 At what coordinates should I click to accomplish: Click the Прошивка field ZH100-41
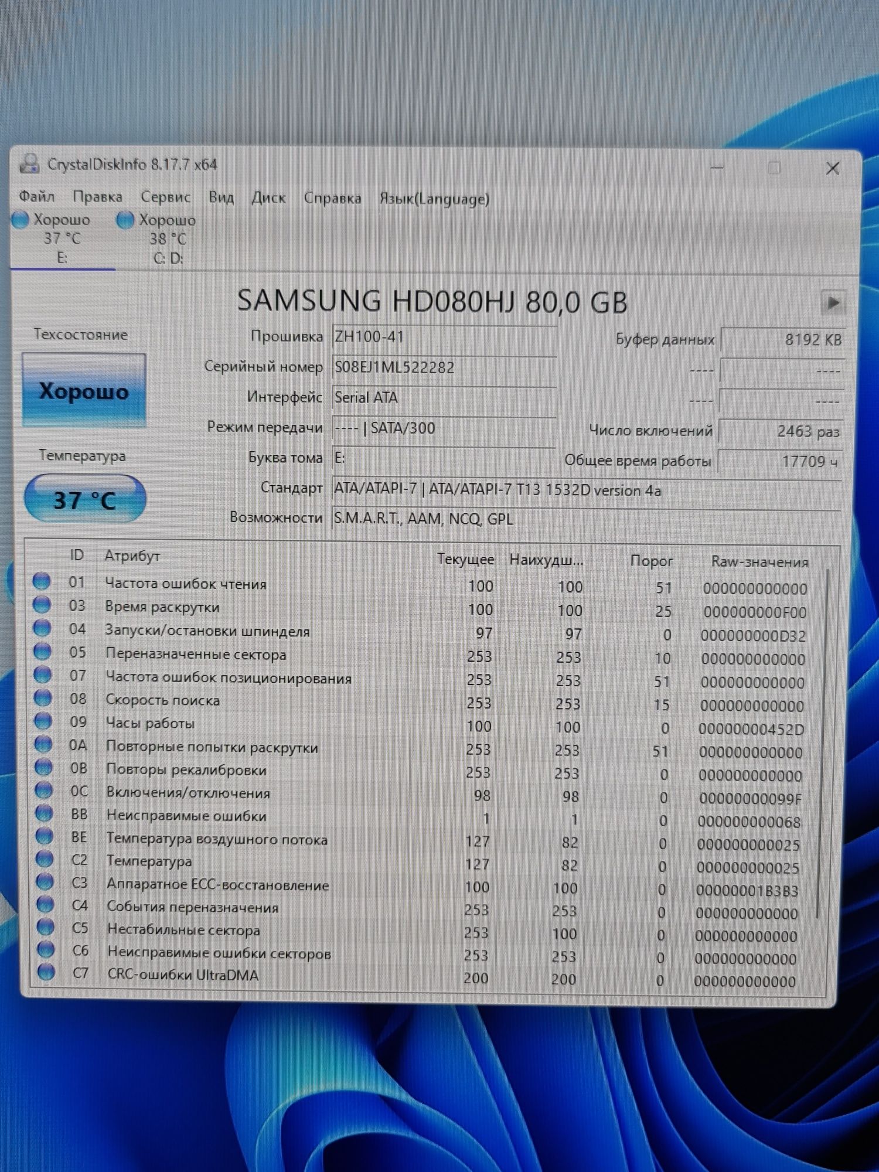[x=444, y=337]
